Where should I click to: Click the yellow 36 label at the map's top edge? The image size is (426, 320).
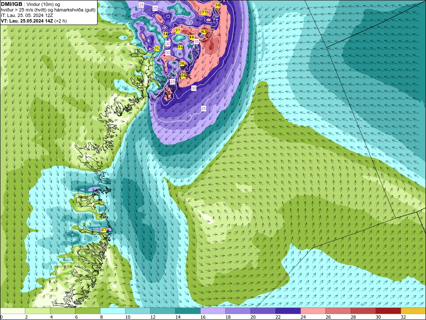coord(218,5)
